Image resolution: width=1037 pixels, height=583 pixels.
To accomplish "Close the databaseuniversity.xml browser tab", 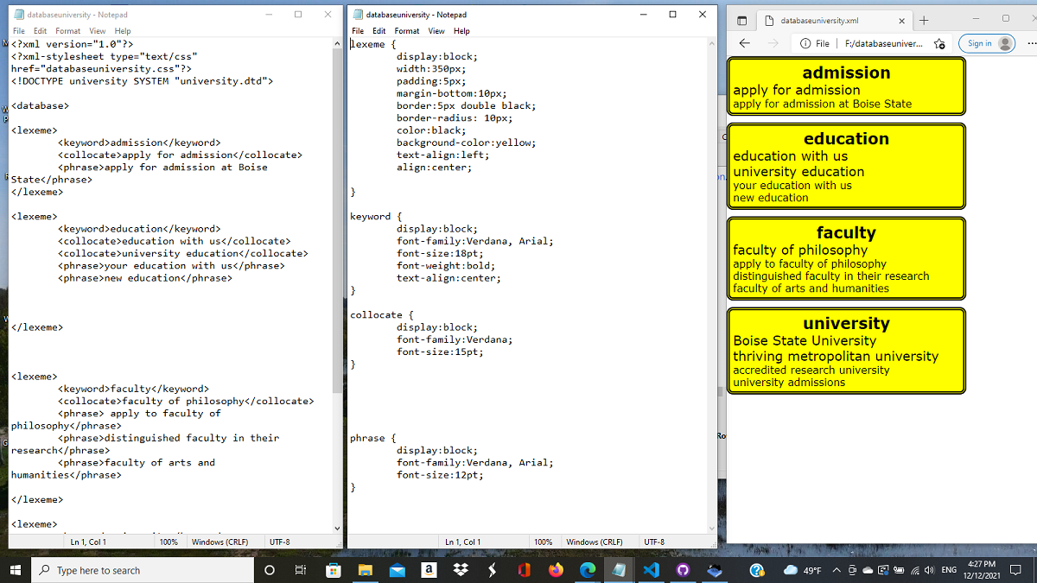I will click(x=901, y=21).
